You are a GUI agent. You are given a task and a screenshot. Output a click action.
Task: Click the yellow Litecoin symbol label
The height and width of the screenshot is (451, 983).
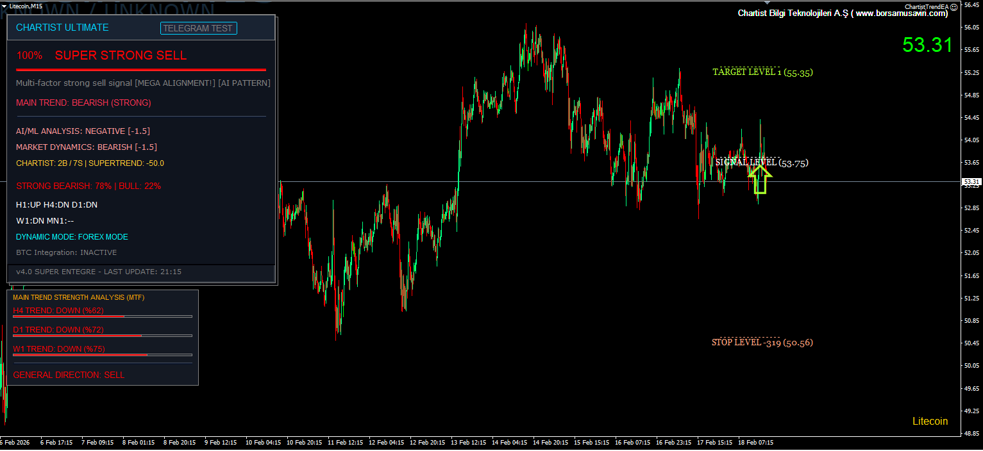(x=930, y=421)
